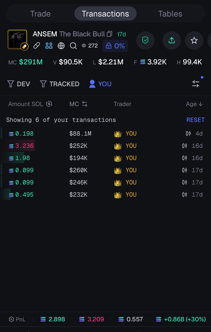Add ANSEM to favorites star
The width and height of the screenshot is (211, 332).
pos(194,40)
